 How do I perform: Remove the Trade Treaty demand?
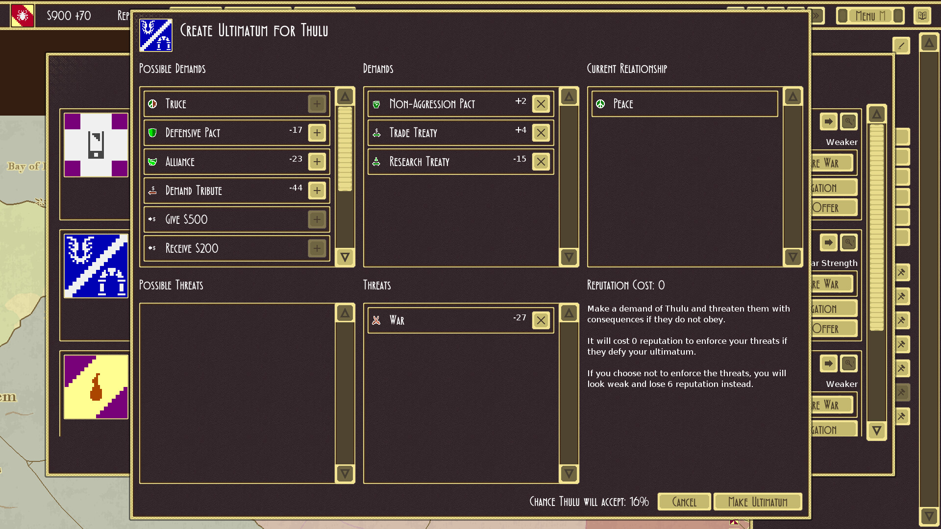pyautogui.click(x=541, y=133)
